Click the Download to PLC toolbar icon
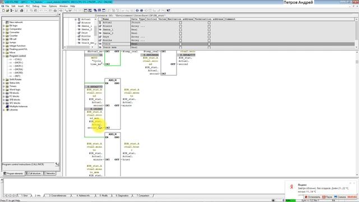 [55, 11]
